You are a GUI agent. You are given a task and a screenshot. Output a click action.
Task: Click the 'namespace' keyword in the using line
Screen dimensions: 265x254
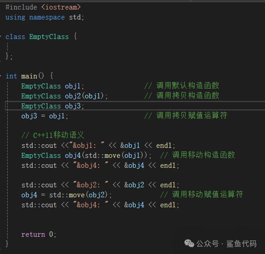coord(47,17)
